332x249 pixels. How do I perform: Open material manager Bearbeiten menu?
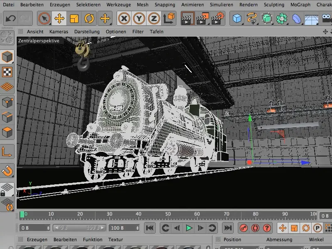tap(65, 240)
